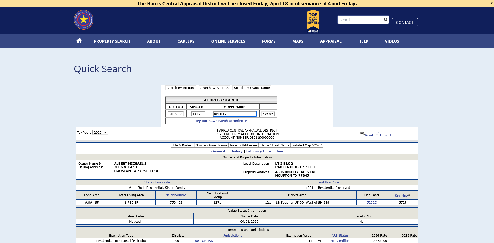Click the Search By Account button
The height and width of the screenshot is (243, 494).
pyautogui.click(x=181, y=88)
